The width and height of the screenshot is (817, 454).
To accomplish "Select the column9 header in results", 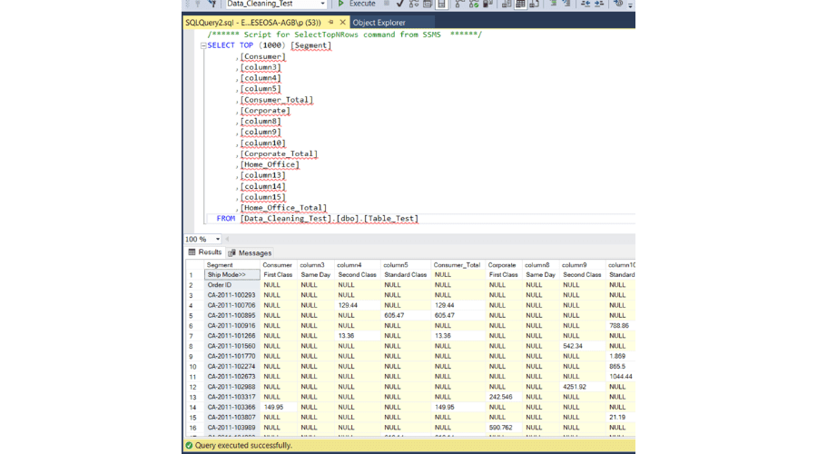I will coord(582,265).
